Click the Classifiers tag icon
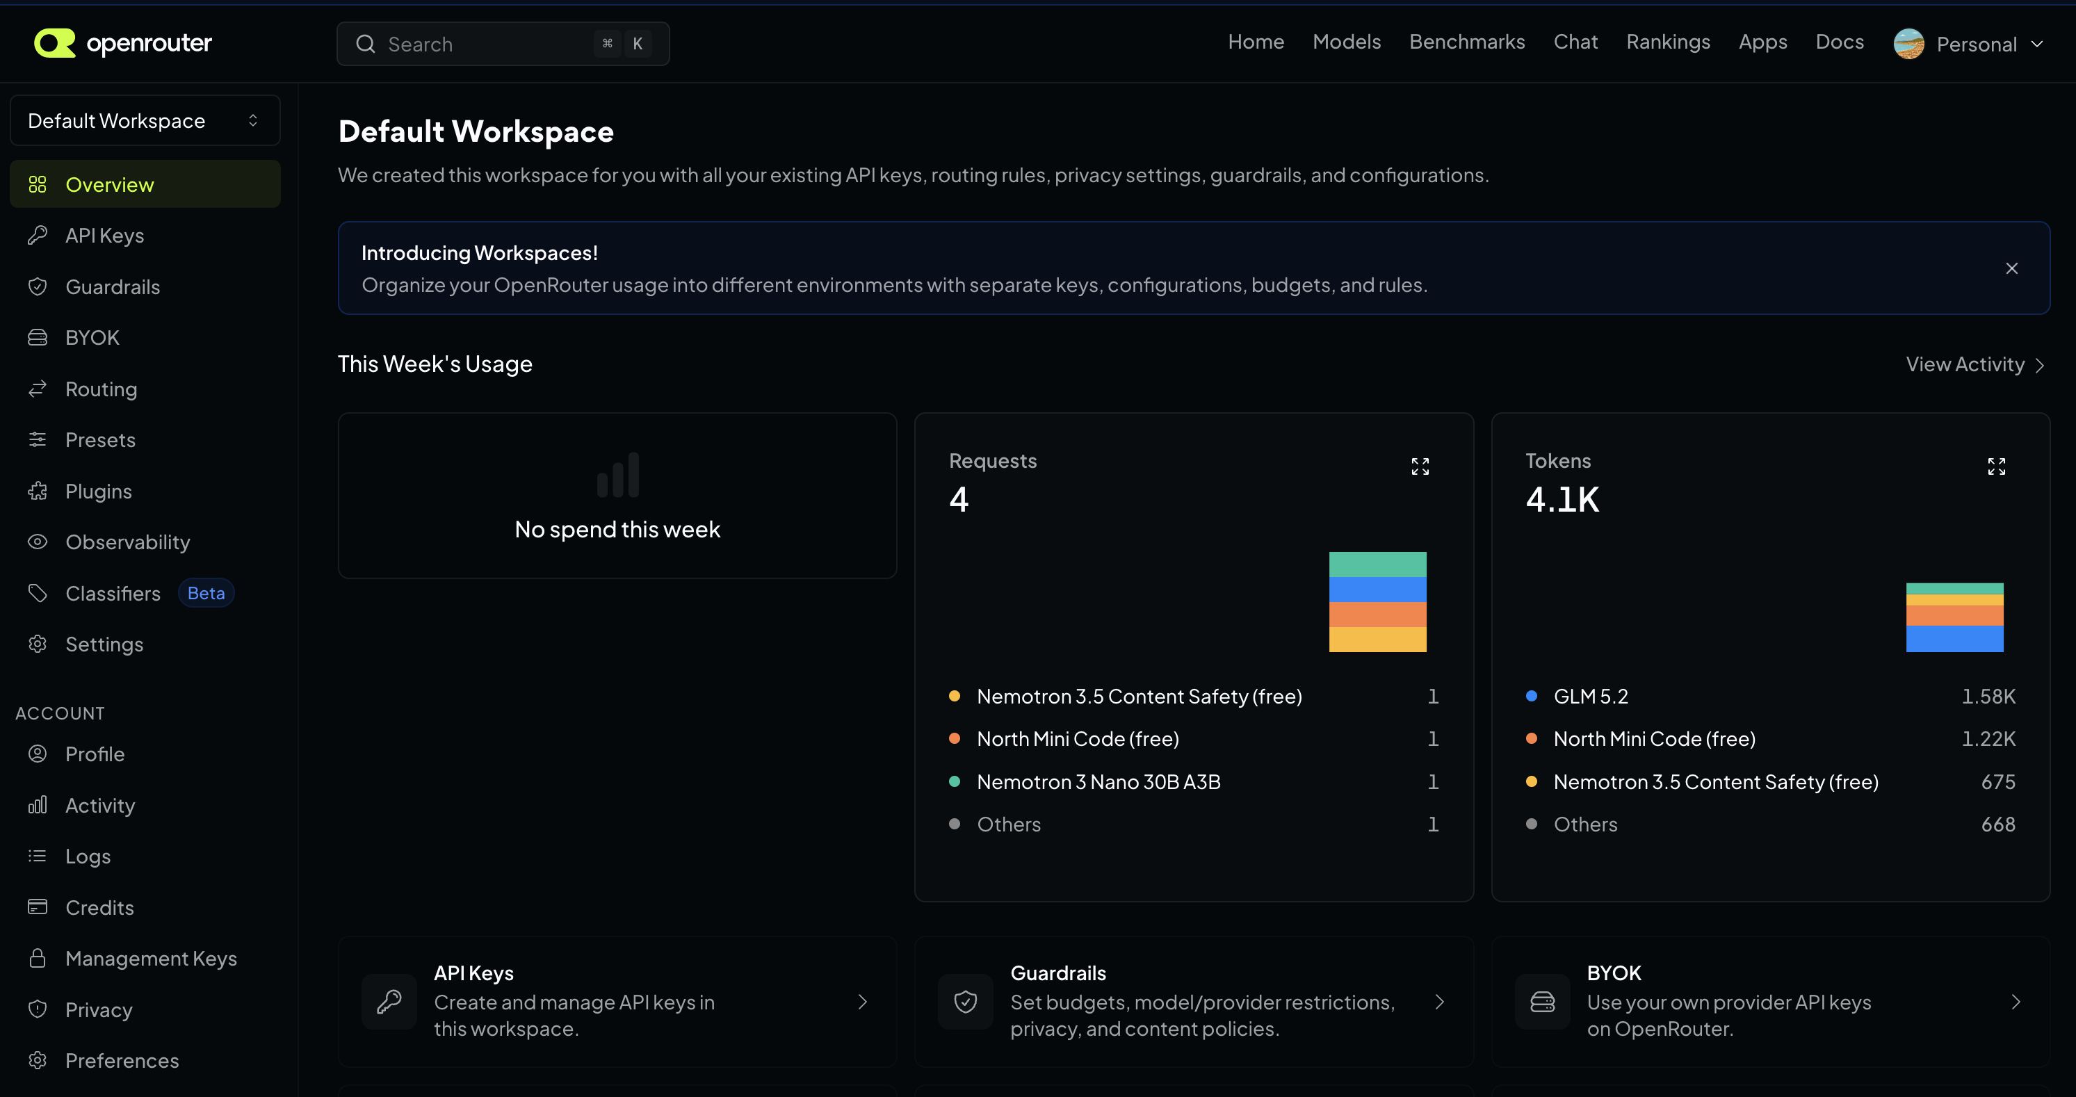Image resolution: width=2076 pixels, height=1097 pixels. 38,593
